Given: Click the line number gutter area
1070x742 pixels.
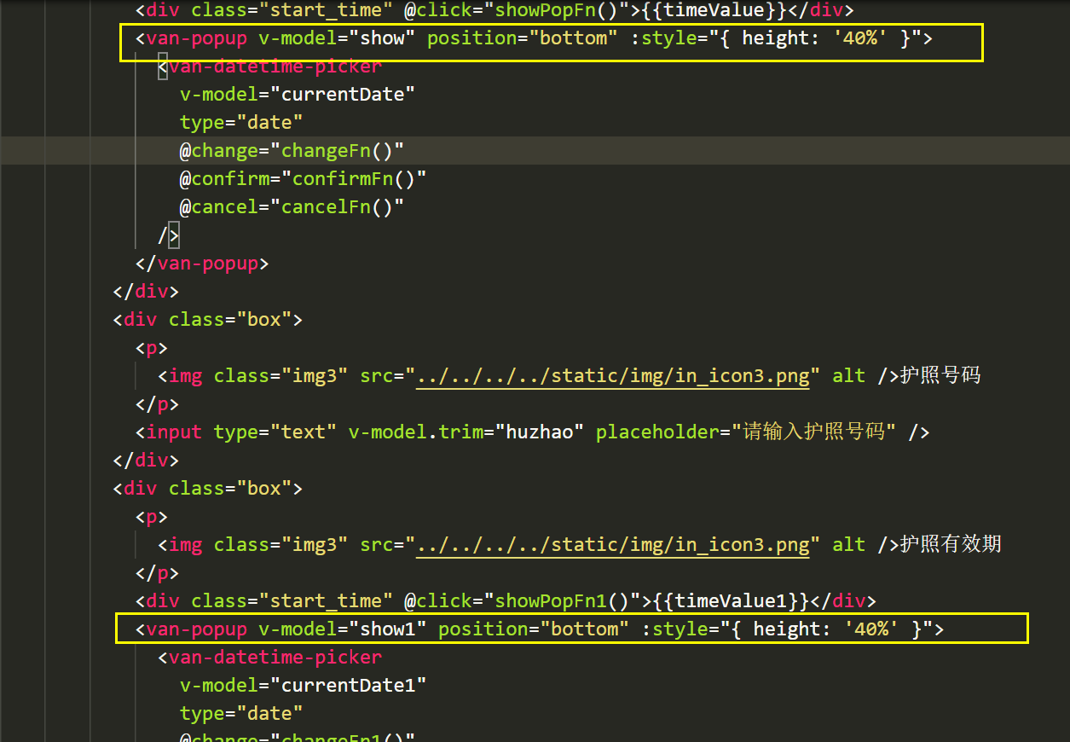Looking at the screenshot, I should click(x=51, y=341).
